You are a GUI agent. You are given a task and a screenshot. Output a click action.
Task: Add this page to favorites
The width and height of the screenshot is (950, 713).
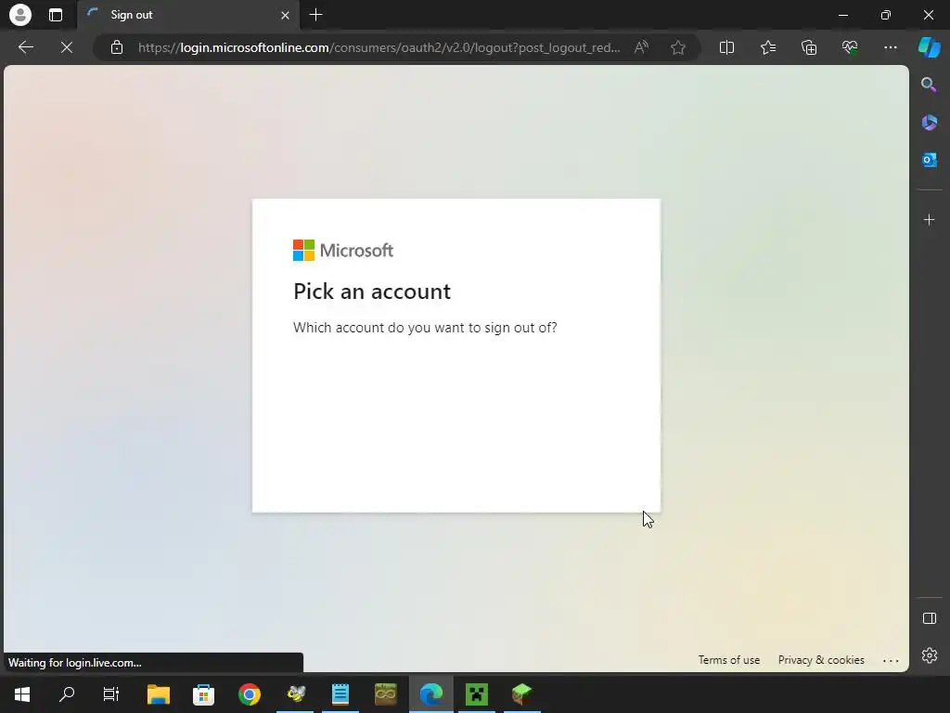point(678,47)
